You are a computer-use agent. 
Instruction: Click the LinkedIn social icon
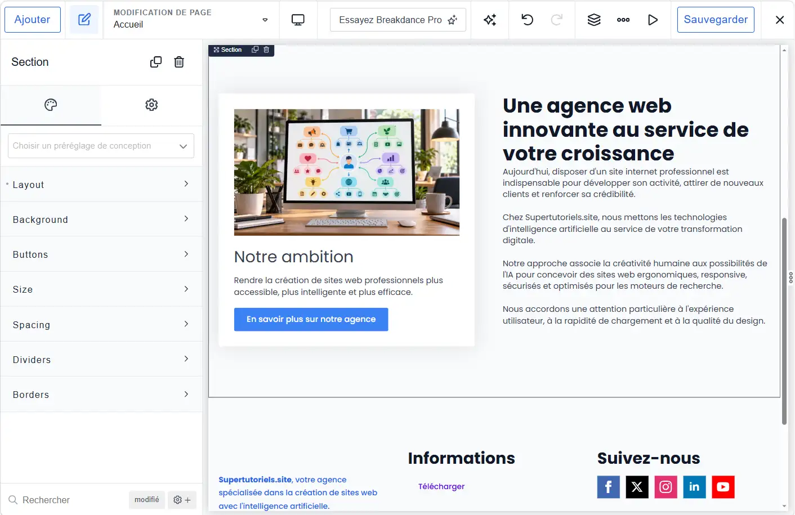(x=694, y=487)
